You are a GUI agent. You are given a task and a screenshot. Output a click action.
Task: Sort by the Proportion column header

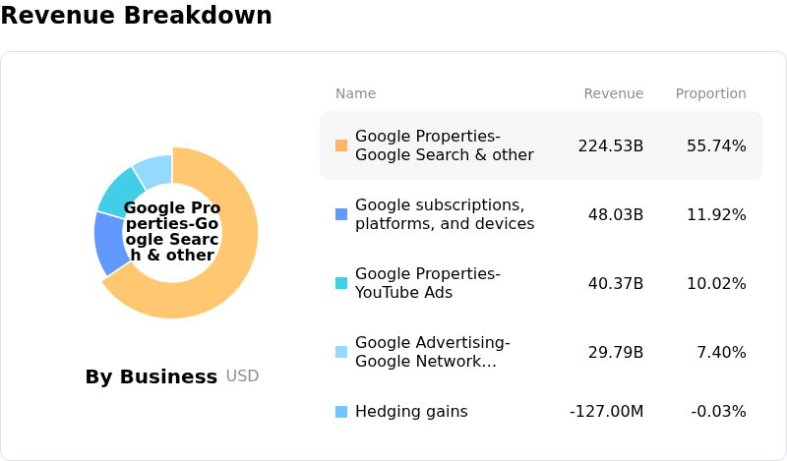710,93
